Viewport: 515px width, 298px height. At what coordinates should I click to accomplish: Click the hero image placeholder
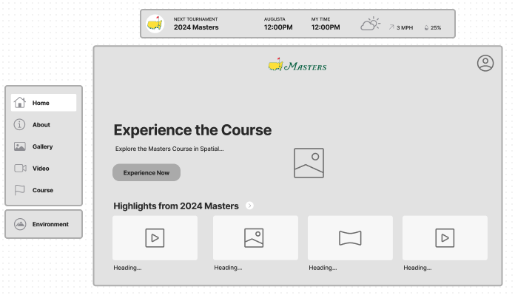[309, 163]
